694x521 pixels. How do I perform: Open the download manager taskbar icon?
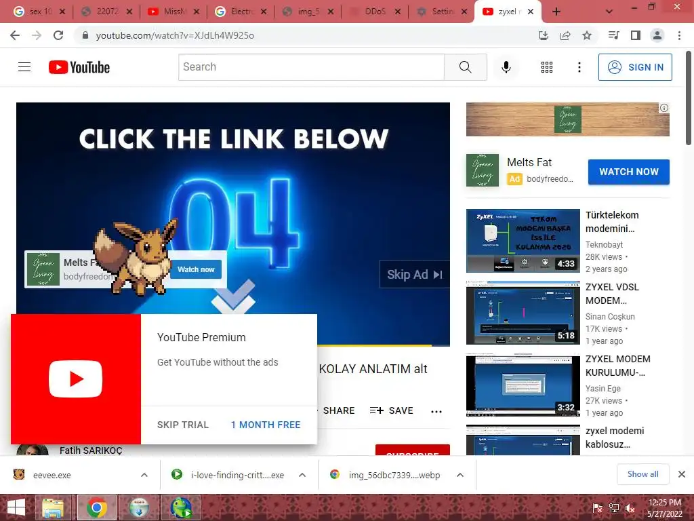139,507
